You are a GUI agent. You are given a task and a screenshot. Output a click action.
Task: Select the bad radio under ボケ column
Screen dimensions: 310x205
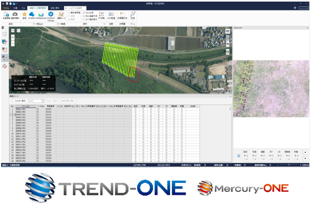tap(271, 159)
